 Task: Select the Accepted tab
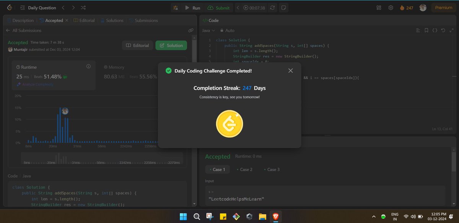[51, 21]
